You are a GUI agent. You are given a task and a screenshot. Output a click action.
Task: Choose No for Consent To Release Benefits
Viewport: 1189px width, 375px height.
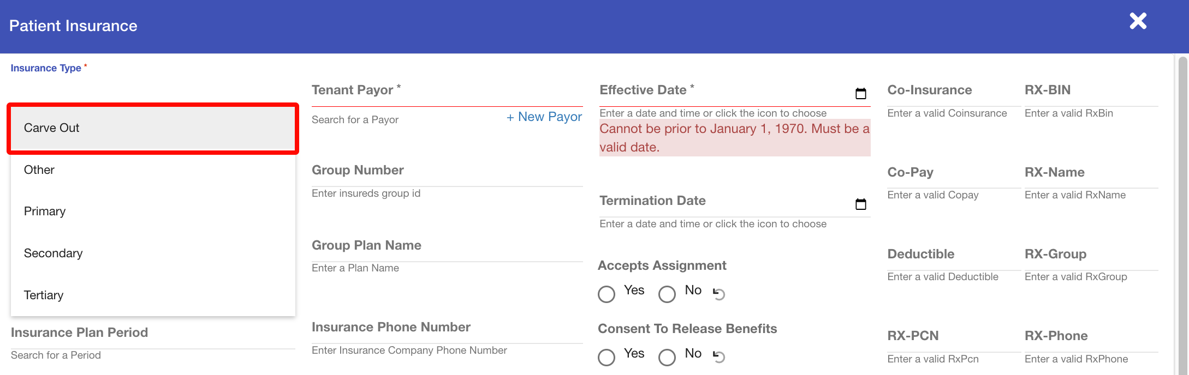(667, 358)
